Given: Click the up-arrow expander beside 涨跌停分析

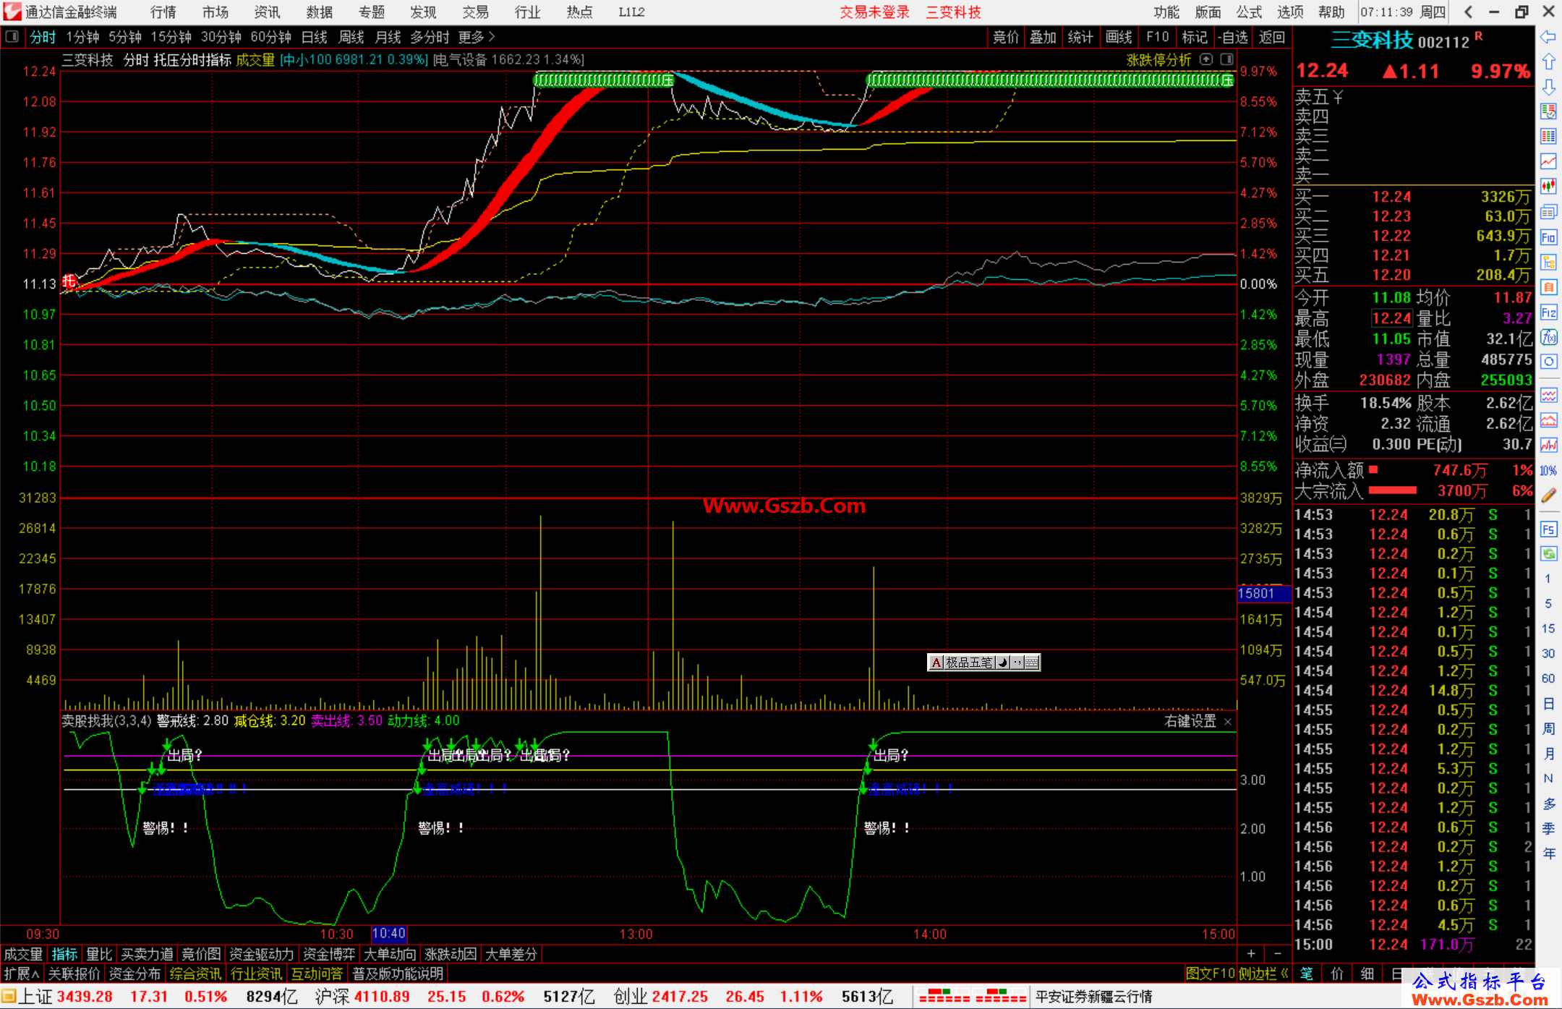Looking at the screenshot, I should (x=1206, y=59).
